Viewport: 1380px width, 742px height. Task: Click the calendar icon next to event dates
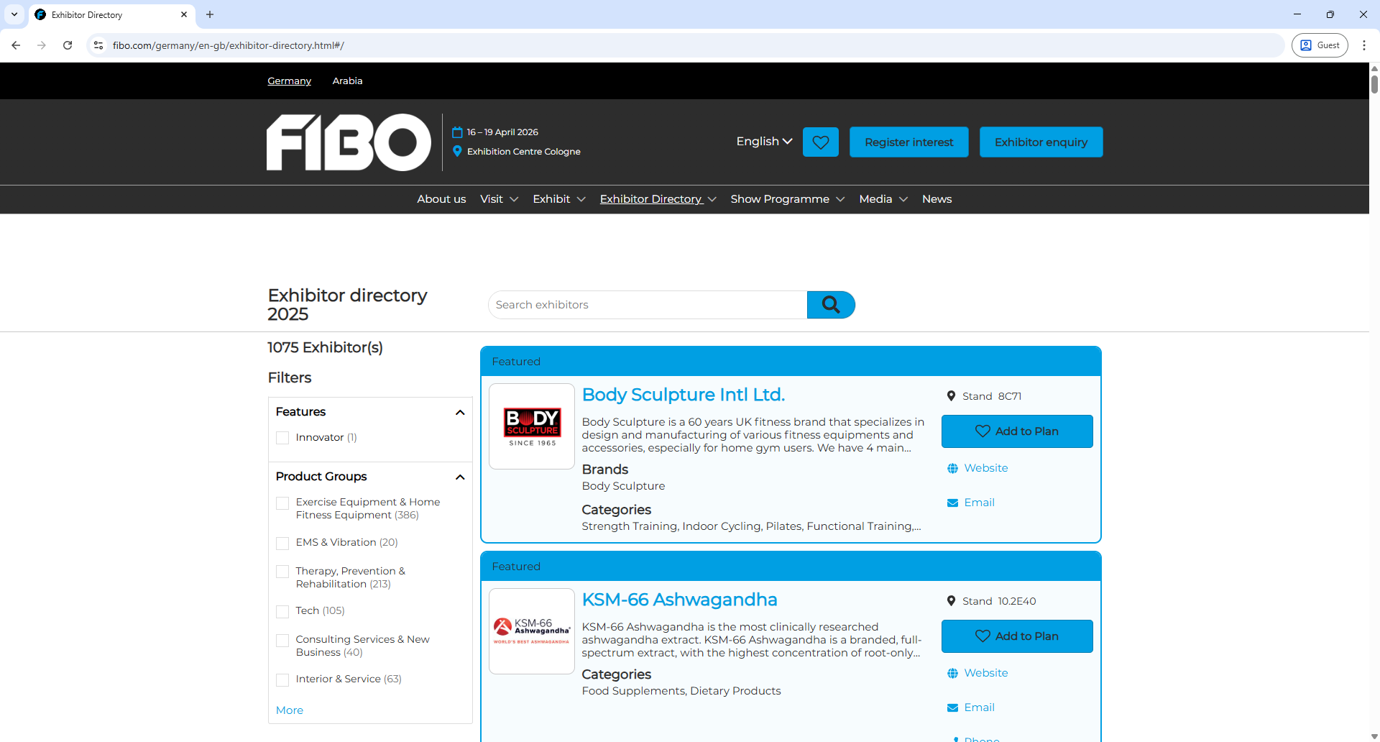tap(457, 132)
